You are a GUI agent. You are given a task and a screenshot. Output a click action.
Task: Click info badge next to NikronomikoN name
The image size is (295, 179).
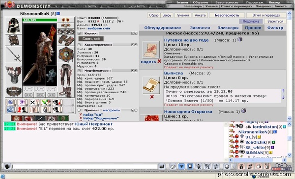(x=58, y=14)
